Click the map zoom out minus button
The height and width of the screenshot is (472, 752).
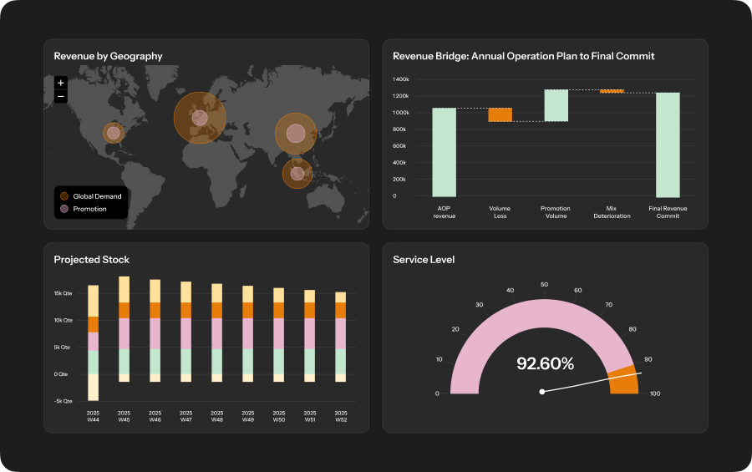click(61, 97)
